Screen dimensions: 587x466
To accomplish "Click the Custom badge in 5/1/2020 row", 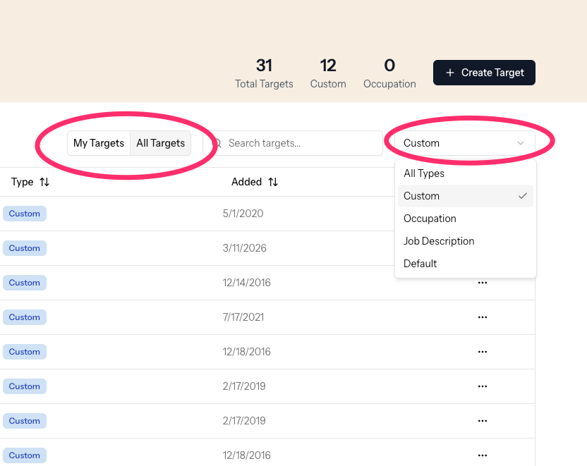I will (x=25, y=214).
